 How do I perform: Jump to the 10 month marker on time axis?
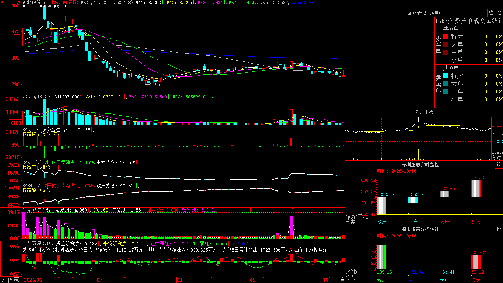326,280
